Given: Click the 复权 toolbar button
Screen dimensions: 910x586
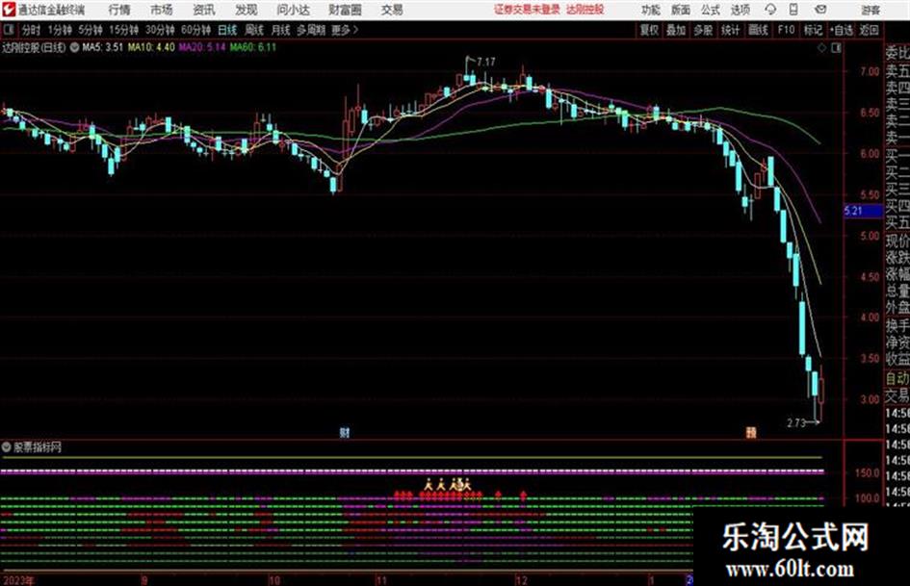Looking at the screenshot, I should [649, 30].
